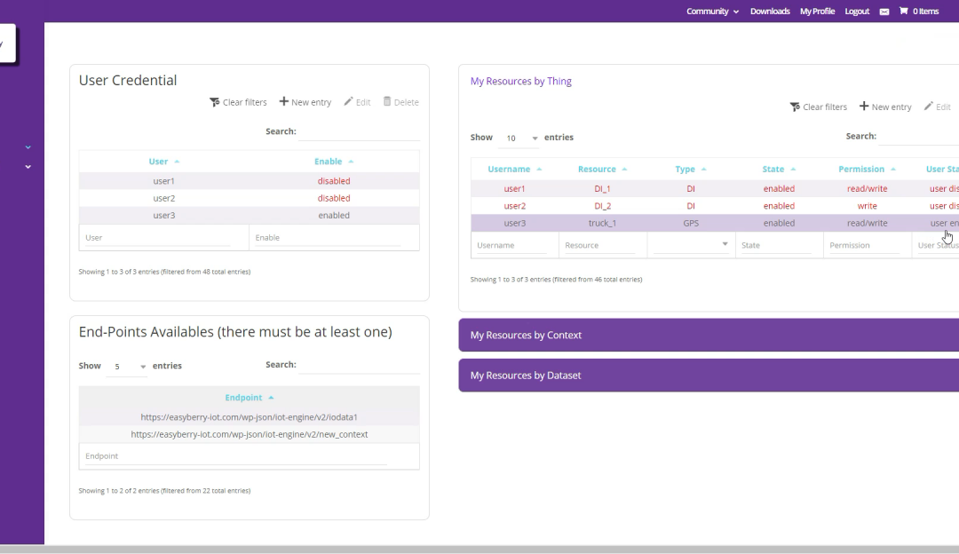Image resolution: width=959 pixels, height=554 pixels.
Task: Expand My Resources by Context section
Action: [709, 335]
